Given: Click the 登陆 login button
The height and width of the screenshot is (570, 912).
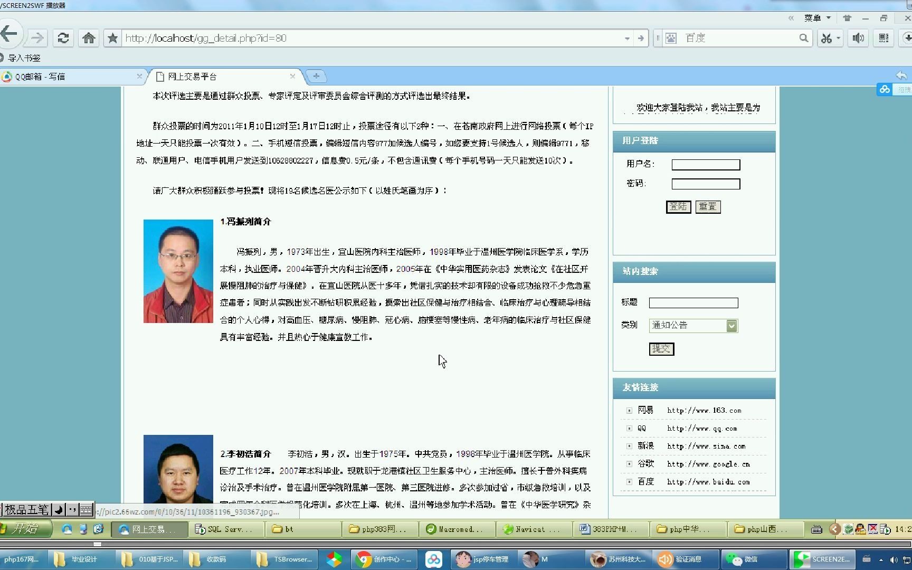Looking at the screenshot, I should [678, 206].
